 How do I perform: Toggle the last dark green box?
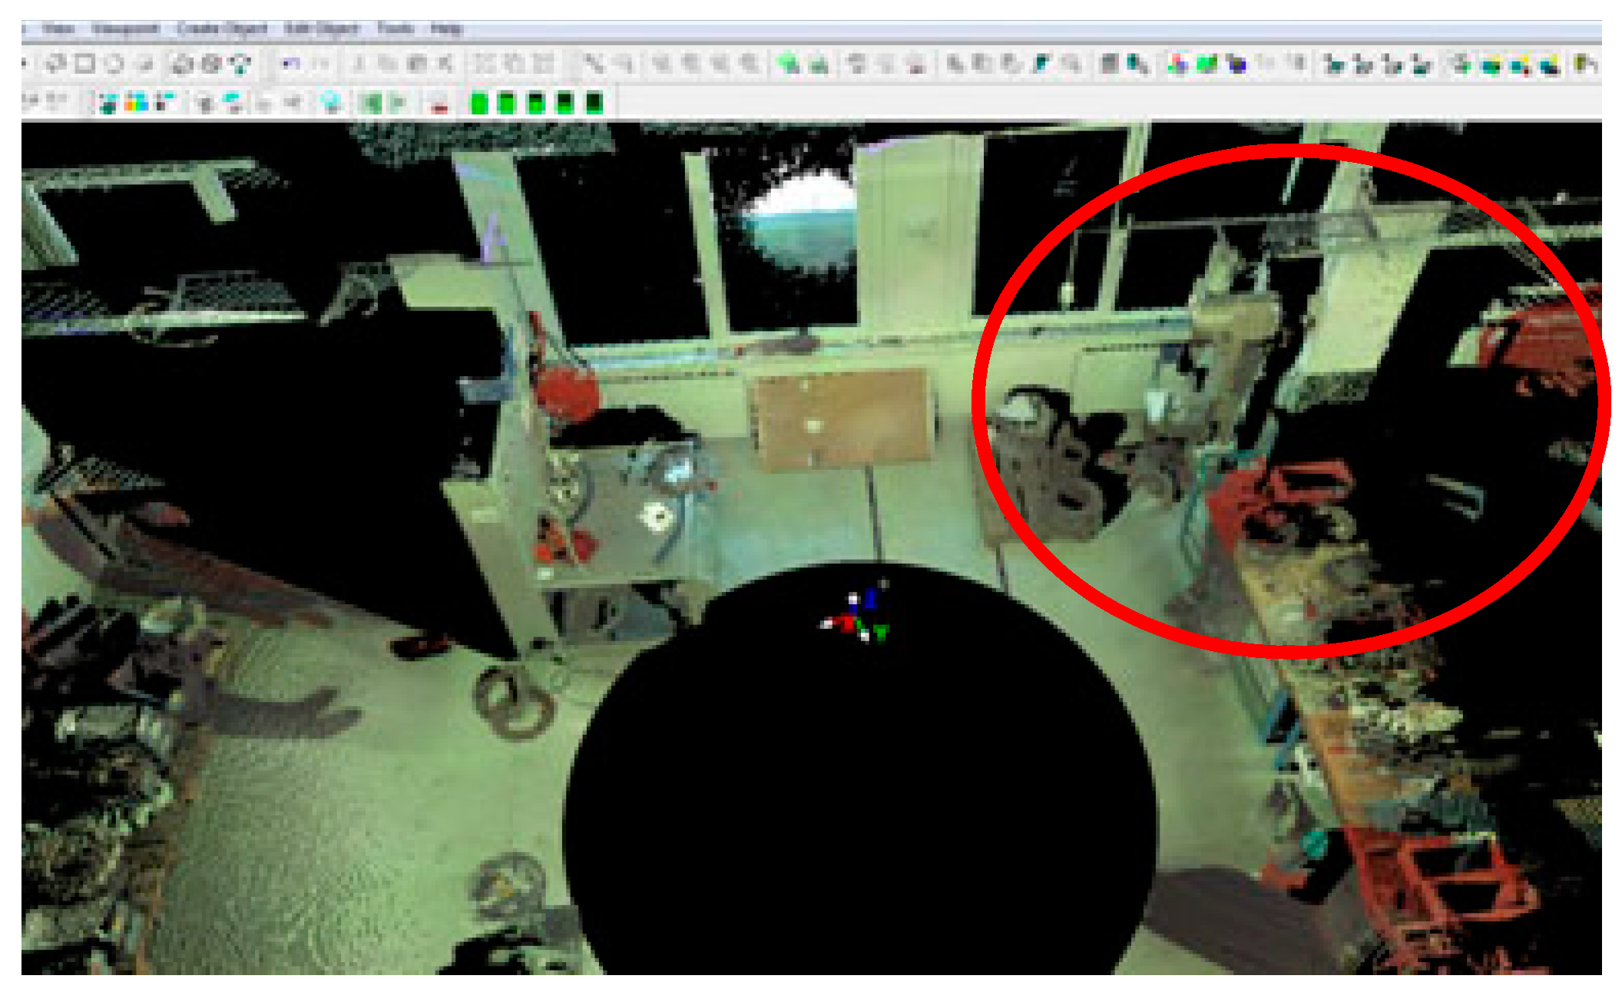coord(594,103)
